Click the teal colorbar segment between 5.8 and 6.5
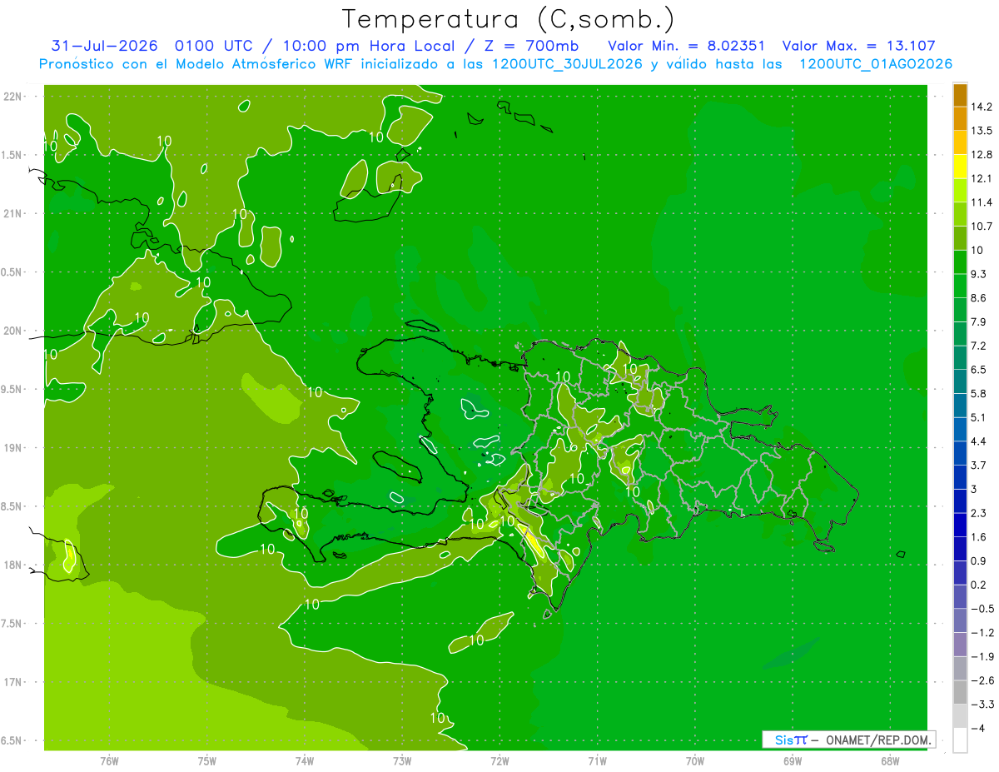Image resolution: width=999 pixels, height=772 pixels. click(x=960, y=381)
